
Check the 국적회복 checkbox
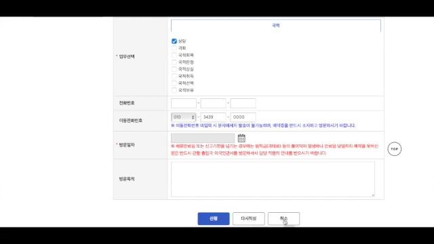point(174,55)
